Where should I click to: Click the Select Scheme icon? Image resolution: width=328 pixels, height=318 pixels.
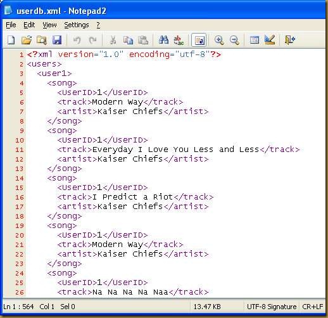coord(255,40)
